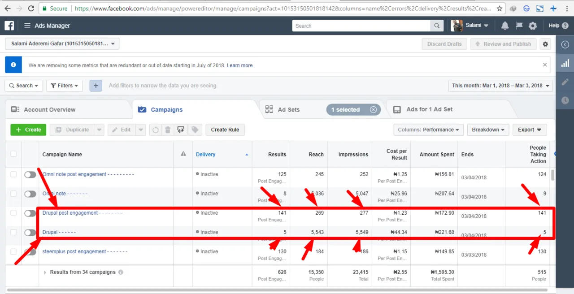
Task: Click the search magnifier button
Action: (437, 26)
